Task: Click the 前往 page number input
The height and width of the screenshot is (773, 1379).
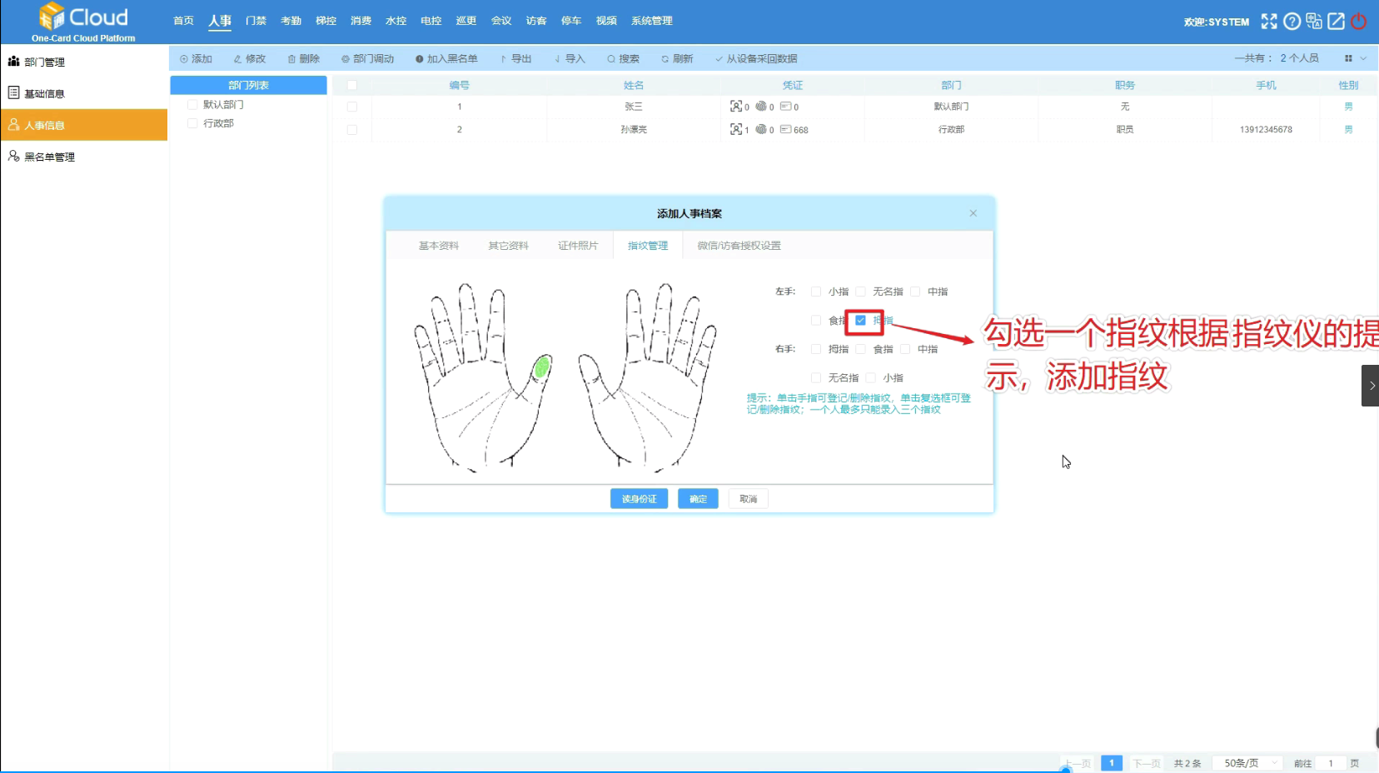Action: point(1331,763)
